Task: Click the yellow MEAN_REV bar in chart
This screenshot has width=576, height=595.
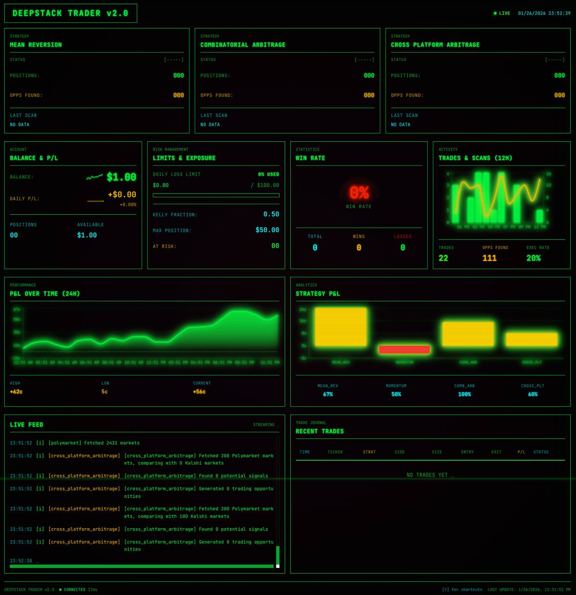Action: (x=341, y=327)
